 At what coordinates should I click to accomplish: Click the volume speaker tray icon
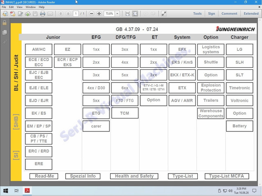[230, 191]
